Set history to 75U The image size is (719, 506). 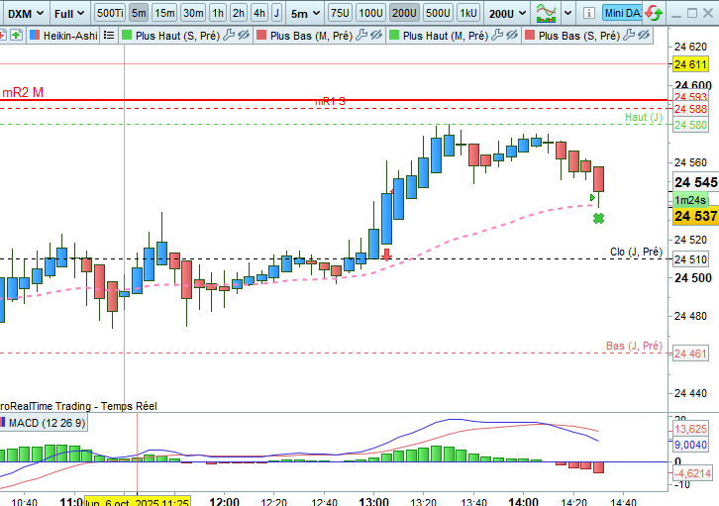(x=340, y=13)
